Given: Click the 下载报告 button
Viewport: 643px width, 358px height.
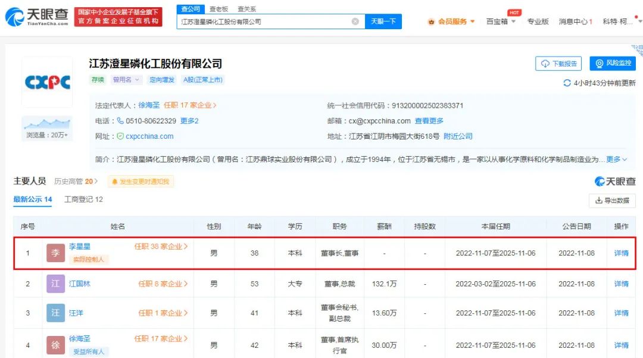Looking at the screenshot, I should 558,64.
